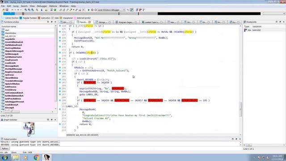This screenshot has width=286, height=161.
Task: Open the Search menu
Action: pos(24,6)
